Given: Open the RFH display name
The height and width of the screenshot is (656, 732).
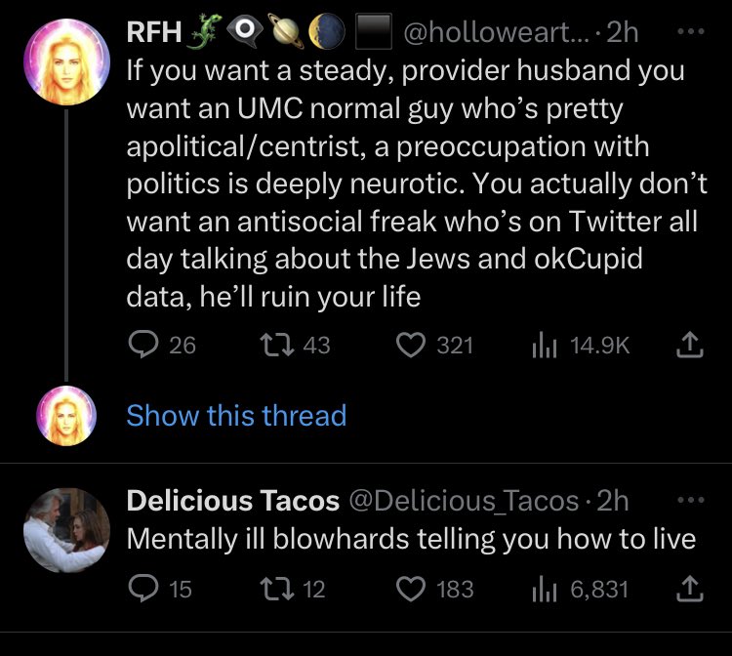Looking at the screenshot, I should pos(154,32).
